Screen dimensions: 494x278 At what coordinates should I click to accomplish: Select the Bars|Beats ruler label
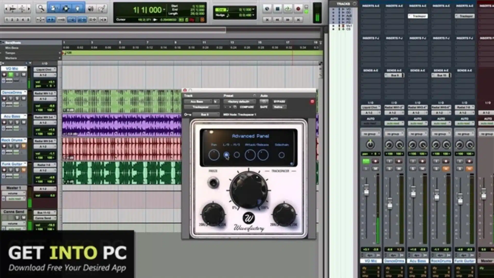pos(13,43)
